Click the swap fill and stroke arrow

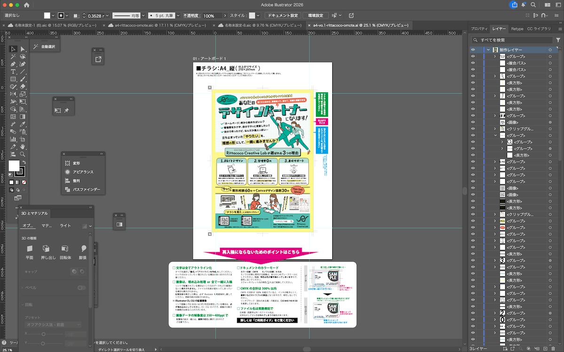coord(24,162)
